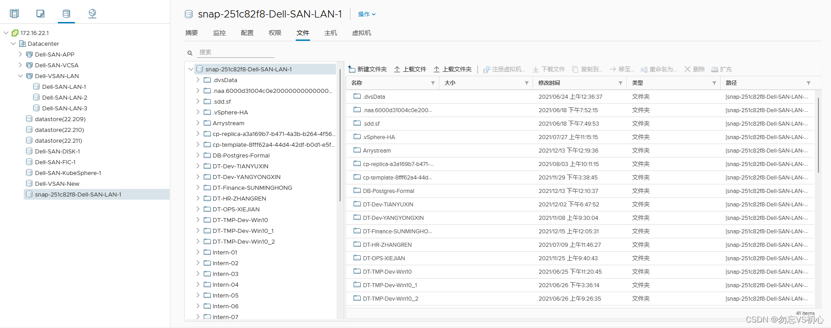This screenshot has height=328, width=831.
Task: Switch to the 虚拟机 (VMs) tab
Action: 361,33
